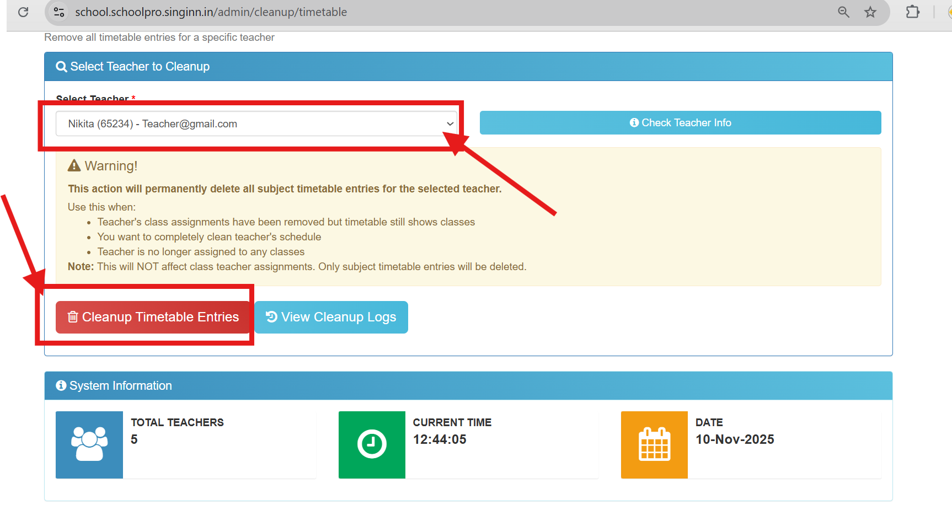Click the System Information panel header
Image resolution: width=952 pixels, height=505 pixels.
468,385
